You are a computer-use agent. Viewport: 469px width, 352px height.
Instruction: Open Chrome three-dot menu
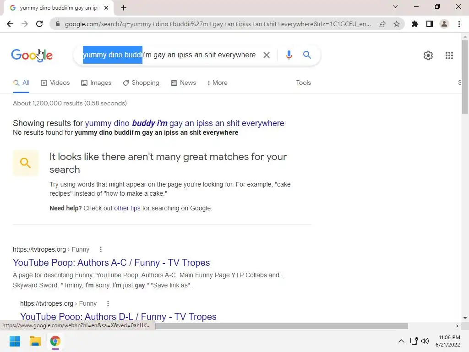click(459, 24)
